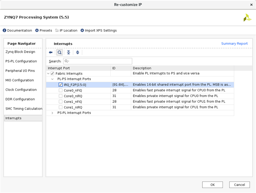Select the Core1_nIRQ row label
The image size is (256, 193).
(x=73, y=107)
